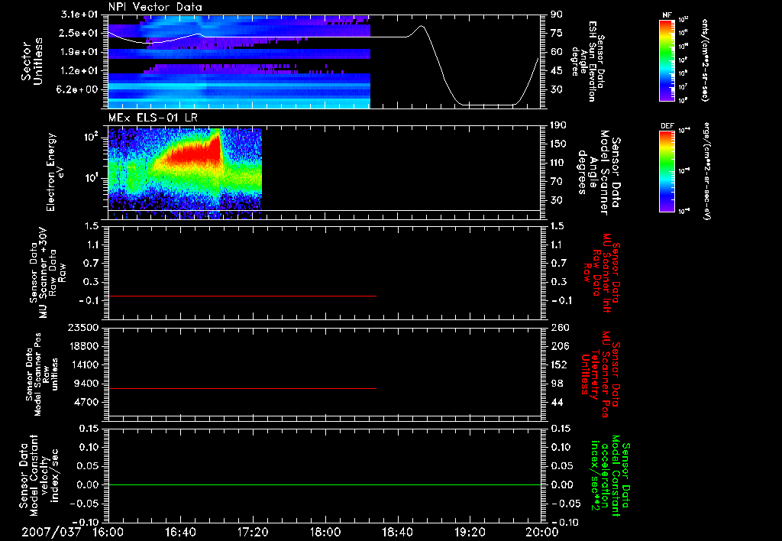Screen dimensions: 782x541
Task: Click the "cnts/(cm**2-sr-sec)" units label
Action: (705, 60)
